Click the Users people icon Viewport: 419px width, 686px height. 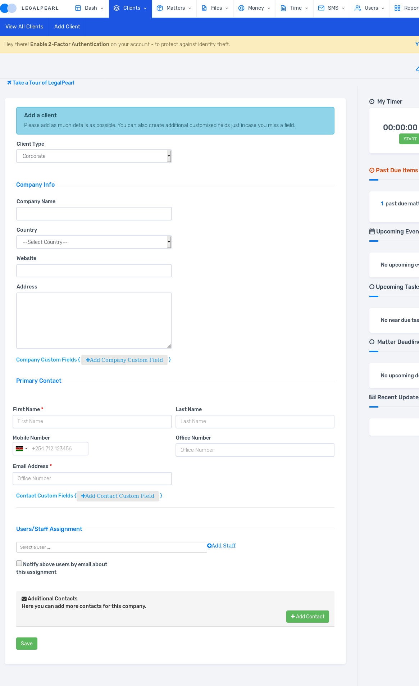coord(358,8)
